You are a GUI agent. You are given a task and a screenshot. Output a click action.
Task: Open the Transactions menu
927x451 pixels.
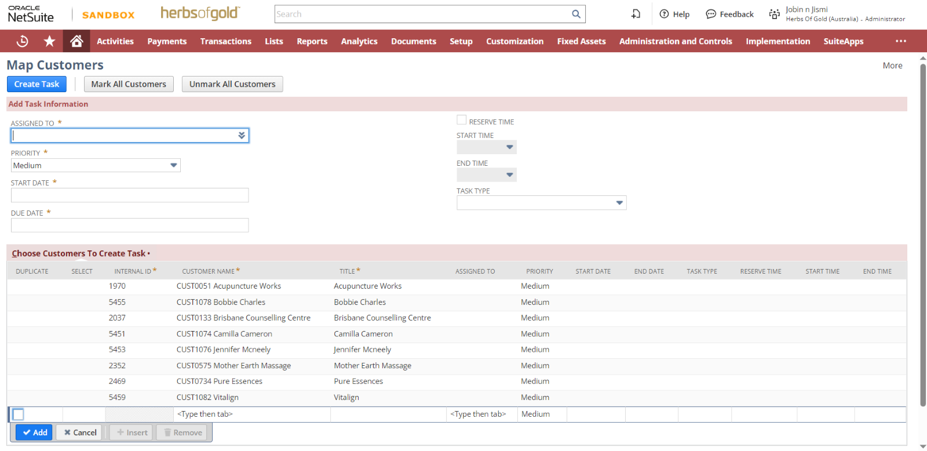pos(225,41)
